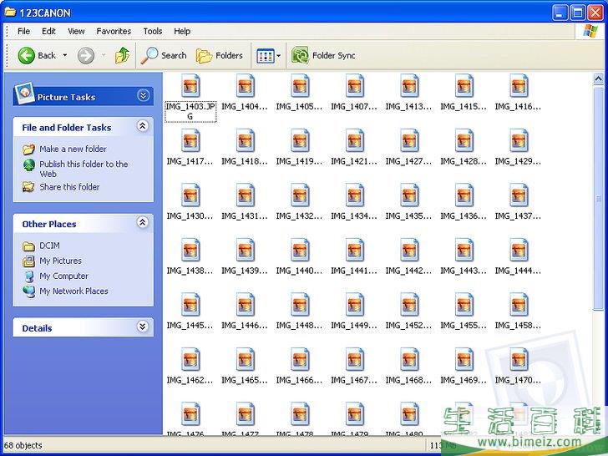Select the IMG_1403.JPG file icon
This screenshot has height=456, width=608.
pos(190,86)
